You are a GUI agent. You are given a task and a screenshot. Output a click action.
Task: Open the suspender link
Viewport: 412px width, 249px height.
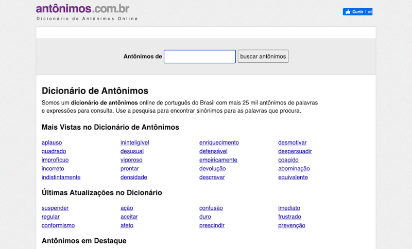click(55, 208)
